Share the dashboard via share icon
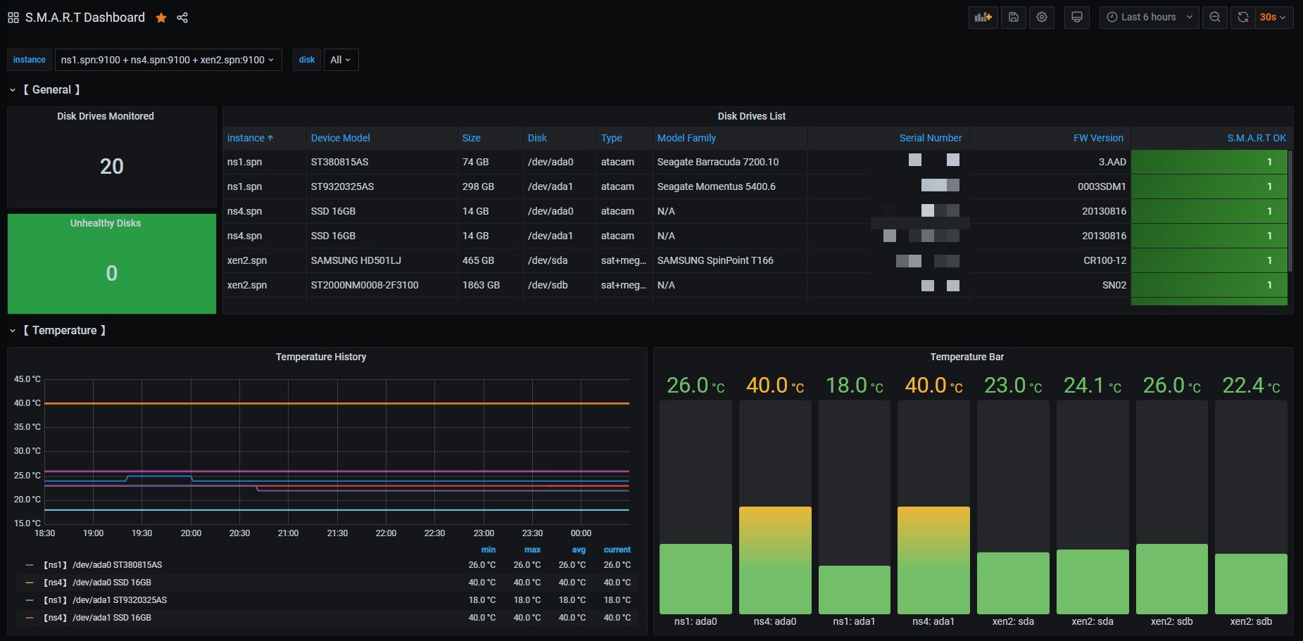Image resolution: width=1303 pixels, height=641 pixels. pos(182,18)
